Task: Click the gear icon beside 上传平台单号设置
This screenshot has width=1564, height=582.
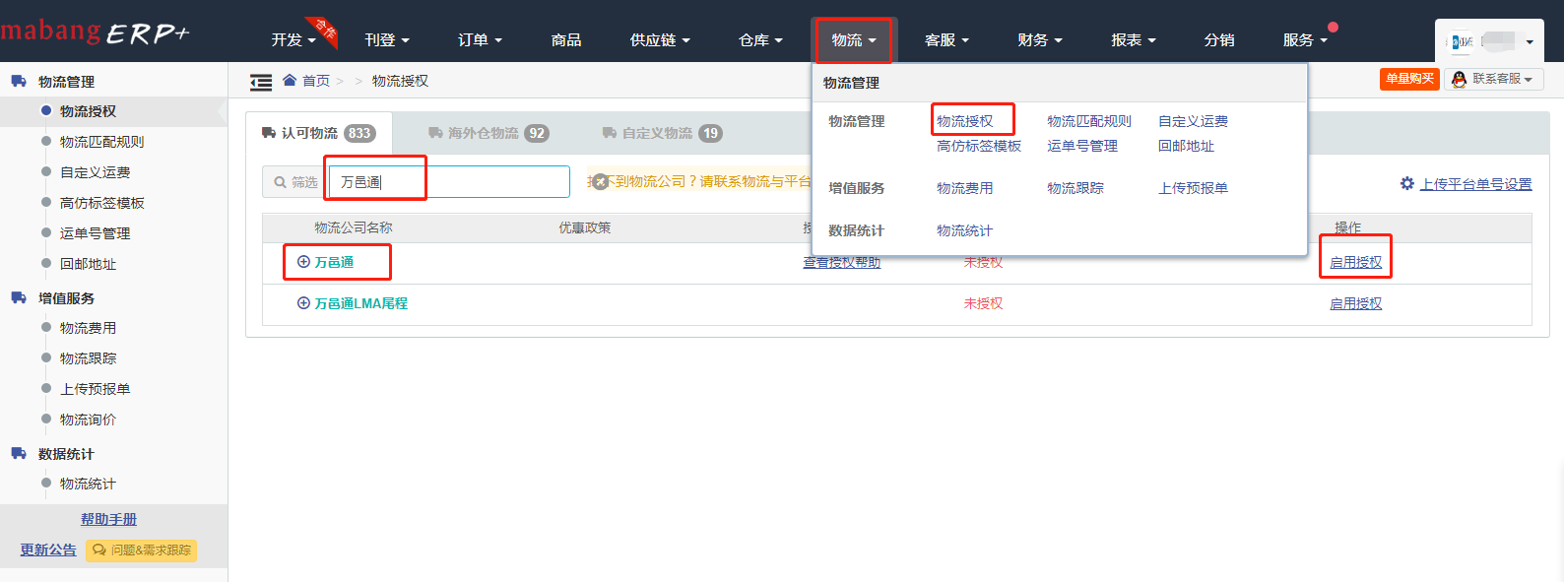Action: click(x=1406, y=184)
